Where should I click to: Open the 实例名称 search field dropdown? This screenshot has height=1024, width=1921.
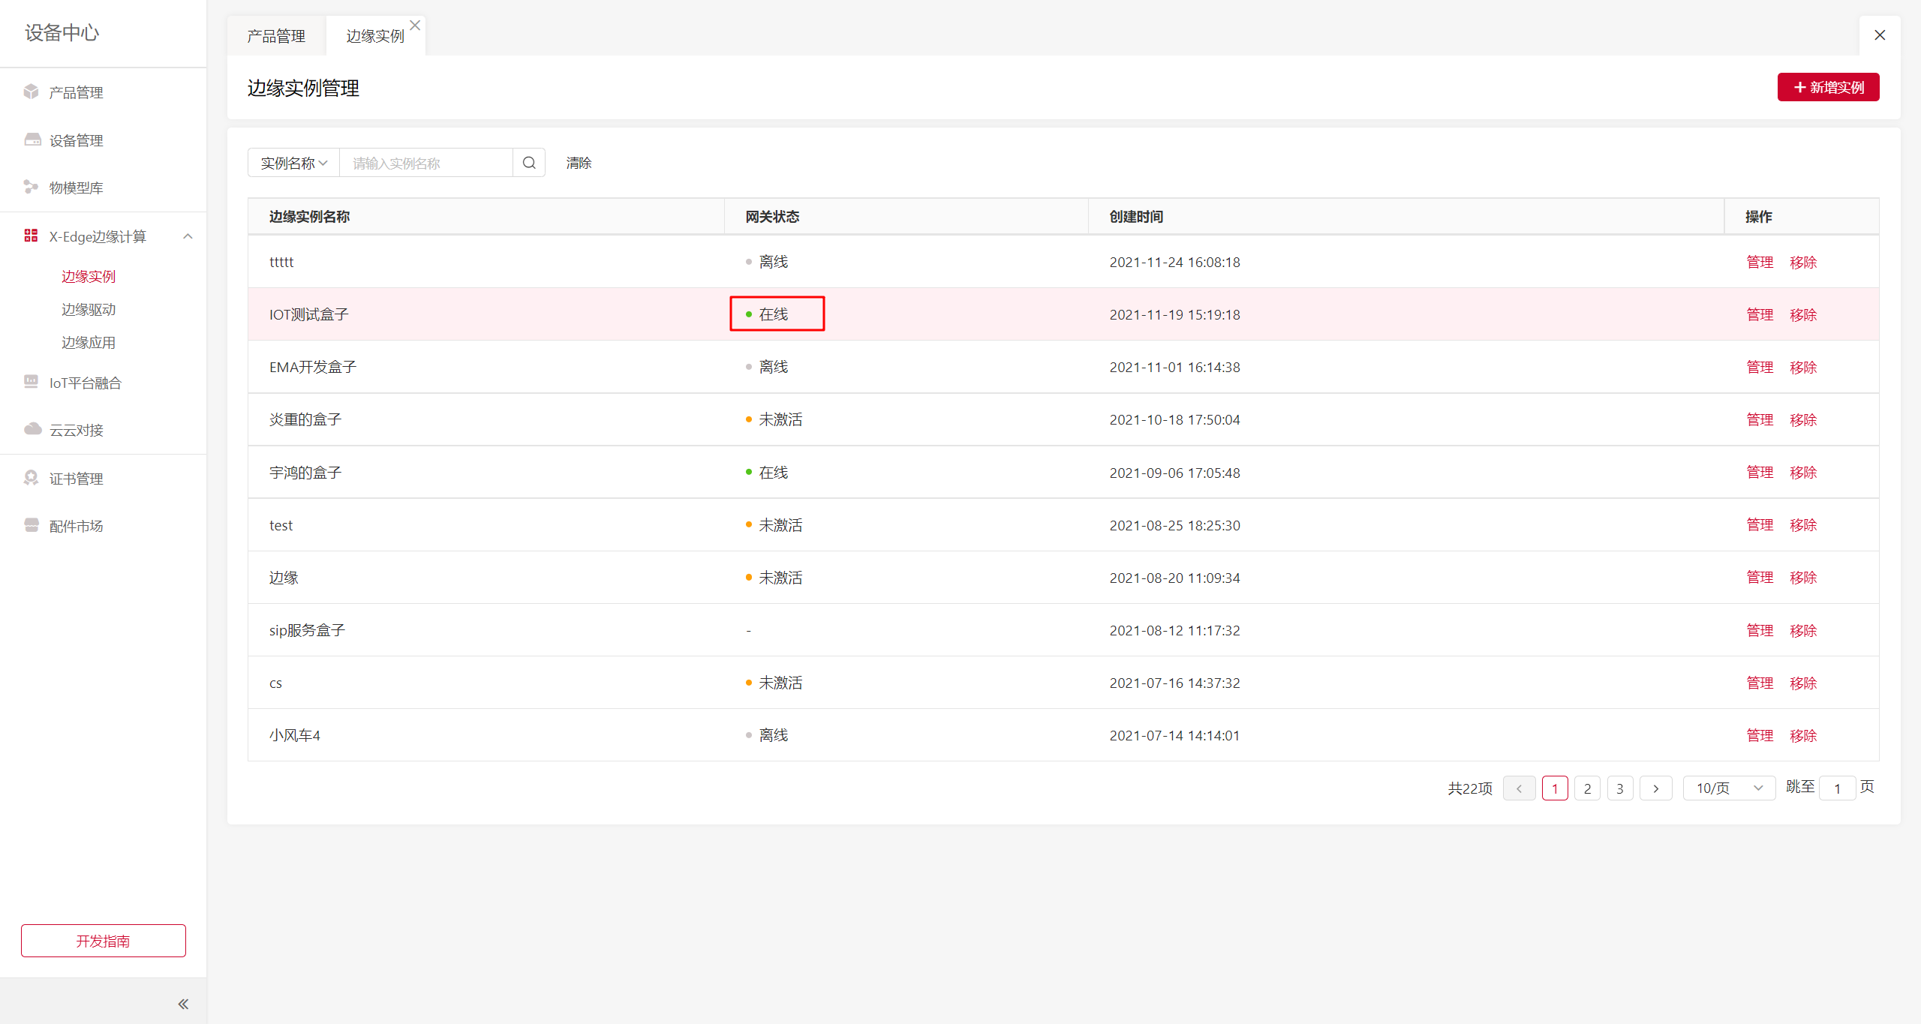(x=293, y=163)
